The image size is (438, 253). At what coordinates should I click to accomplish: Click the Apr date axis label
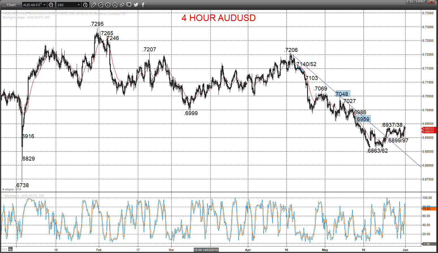248,250
